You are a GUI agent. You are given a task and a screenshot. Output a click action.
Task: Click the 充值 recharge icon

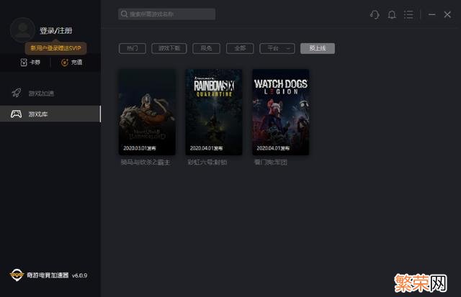pyautogui.click(x=65, y=63)
